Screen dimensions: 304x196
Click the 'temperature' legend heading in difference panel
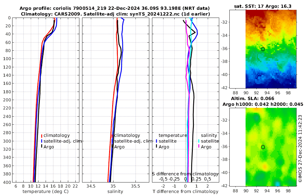173,136
